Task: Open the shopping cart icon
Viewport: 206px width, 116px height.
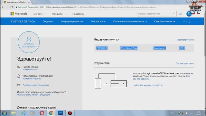Action: [x=180, y=14]
